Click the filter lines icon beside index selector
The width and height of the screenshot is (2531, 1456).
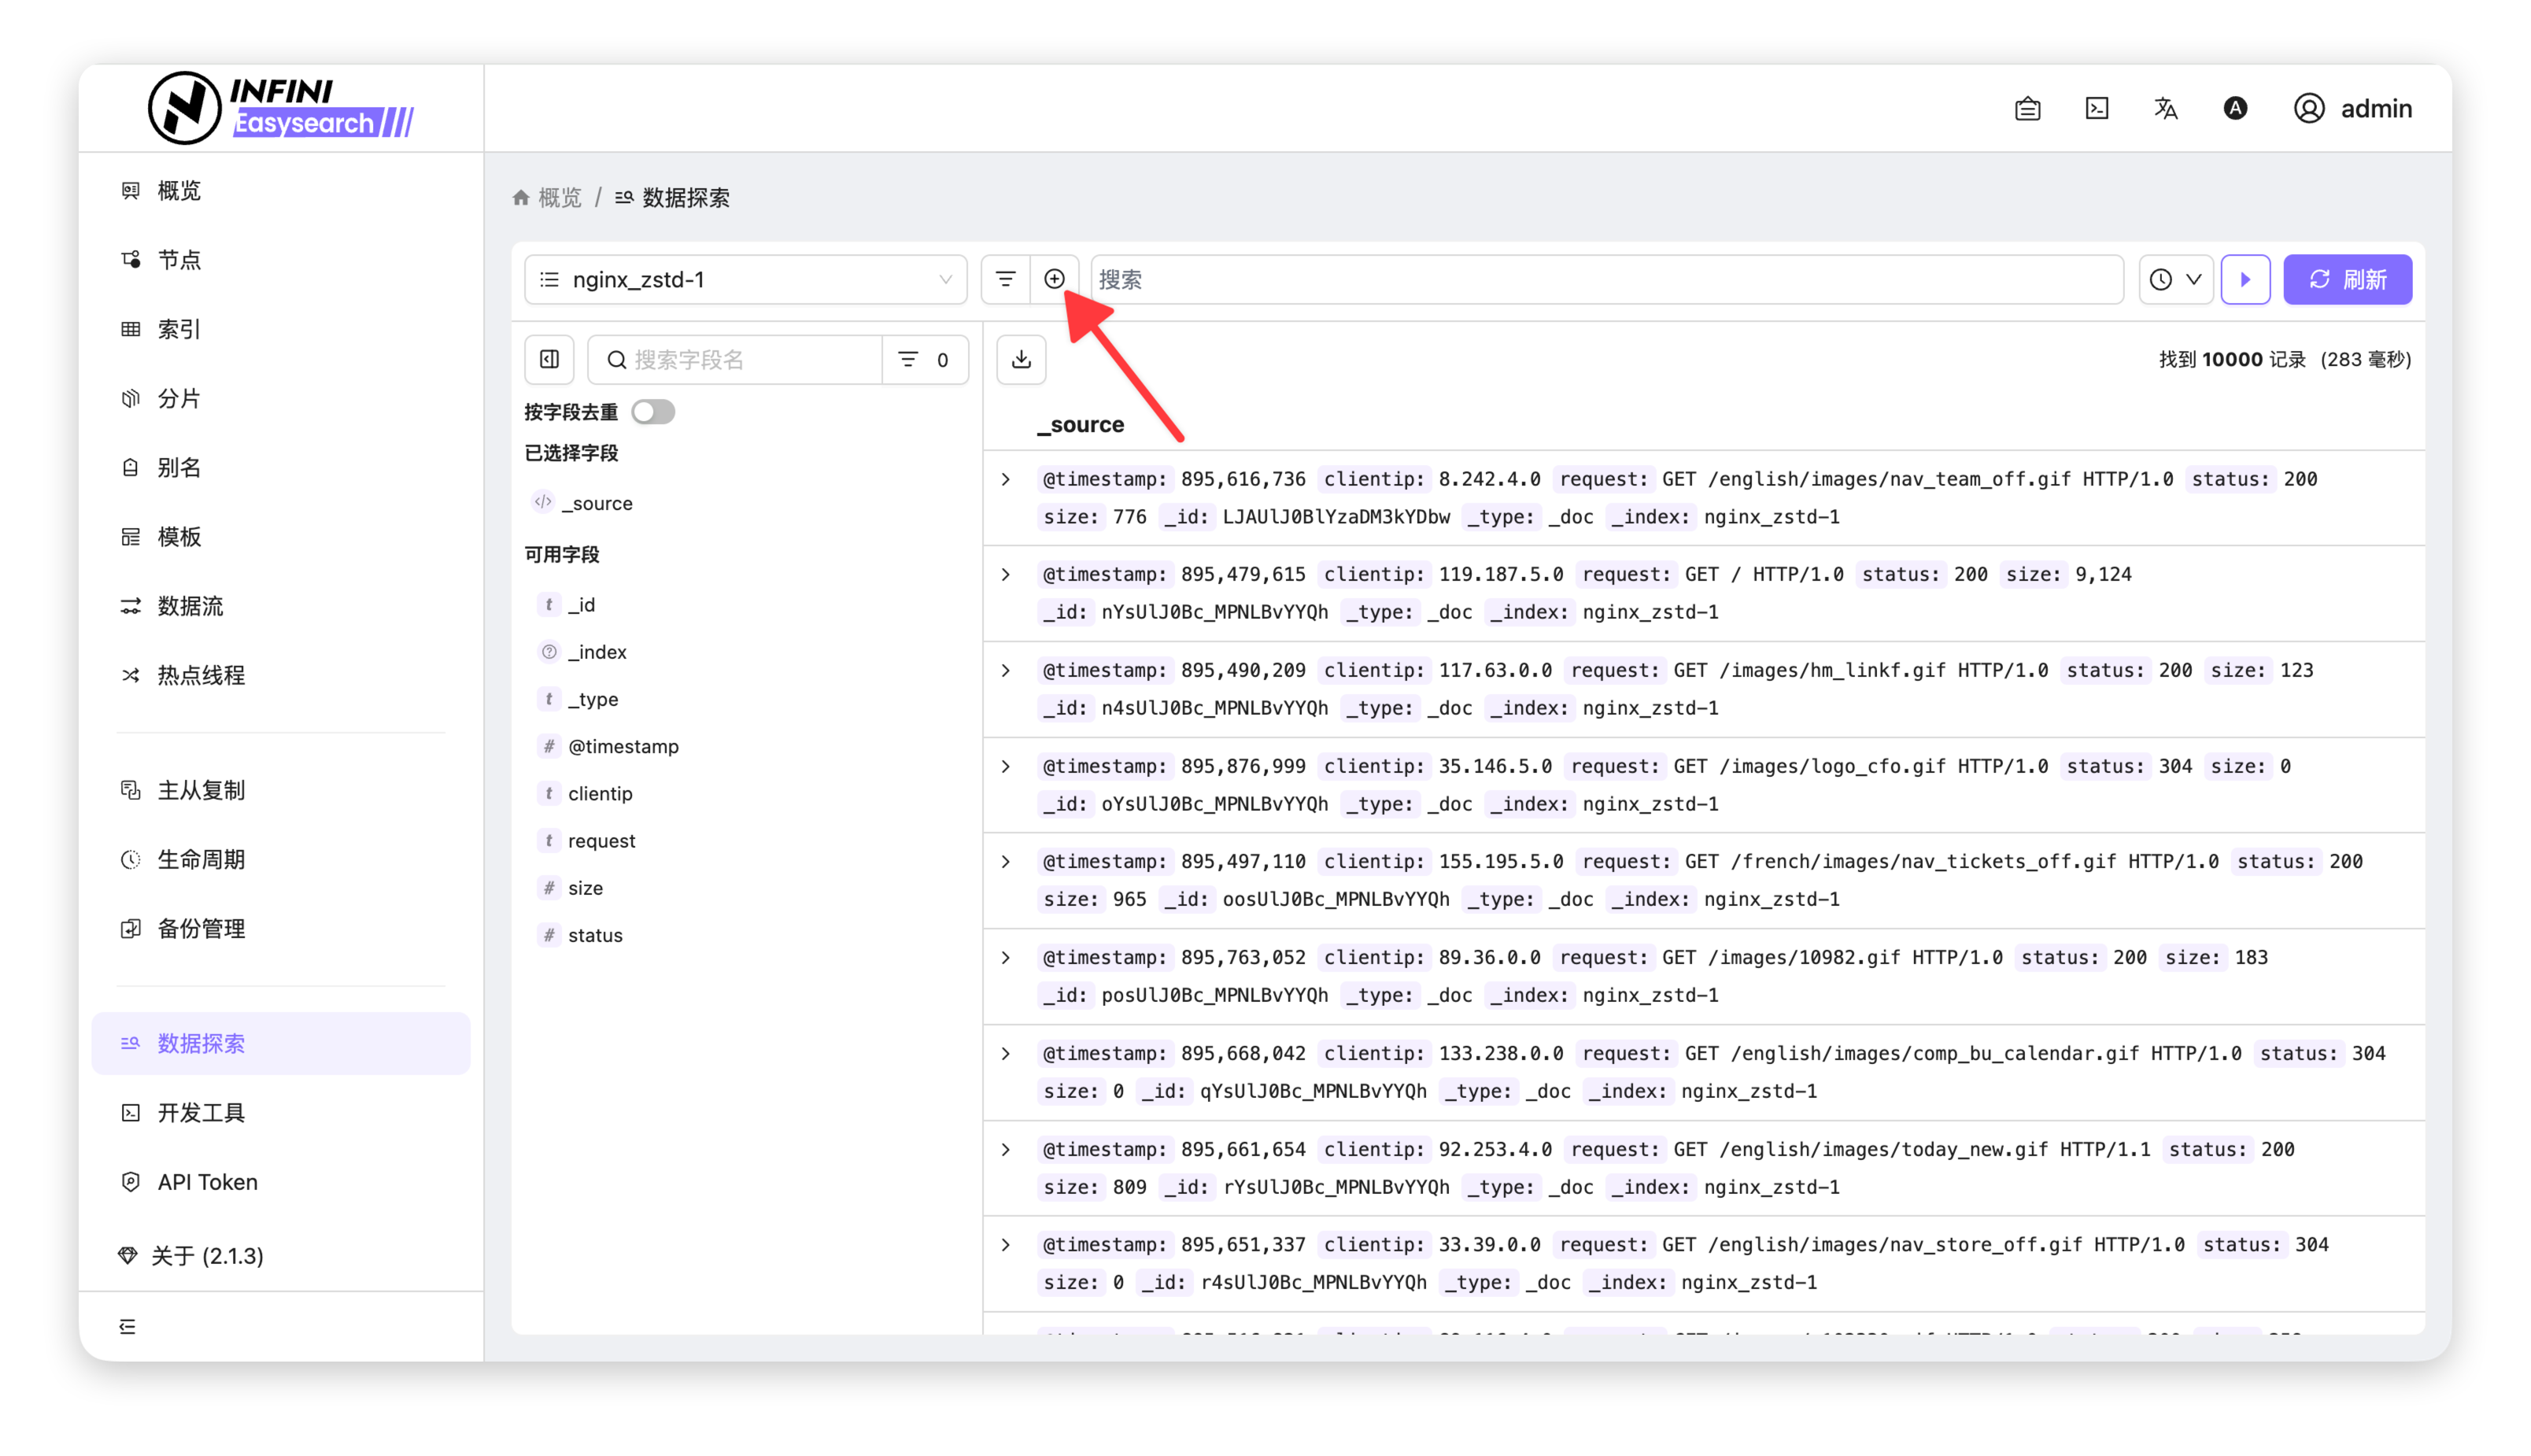point(1005,279)
